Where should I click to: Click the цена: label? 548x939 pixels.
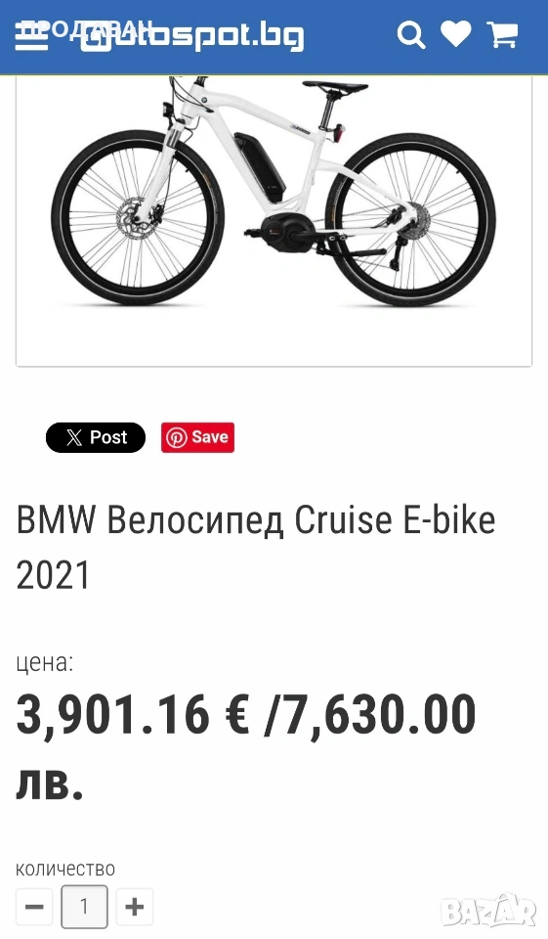(45, 662)
